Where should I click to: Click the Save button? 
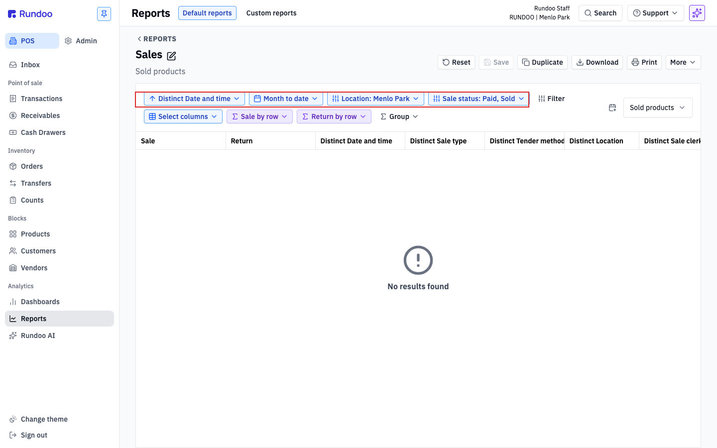click(496, 62)
